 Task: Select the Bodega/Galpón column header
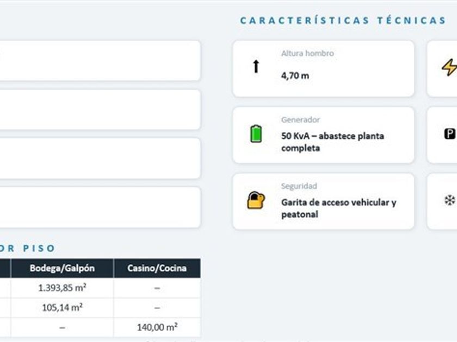pyautogui.click(x=62, y=268)
